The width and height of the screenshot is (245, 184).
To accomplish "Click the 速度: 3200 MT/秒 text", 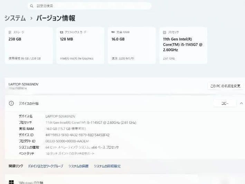I will [123, 58].
